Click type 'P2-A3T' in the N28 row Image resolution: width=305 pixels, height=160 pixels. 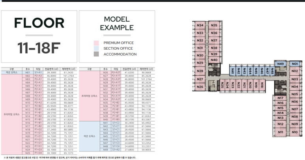[x=116, y=79]
